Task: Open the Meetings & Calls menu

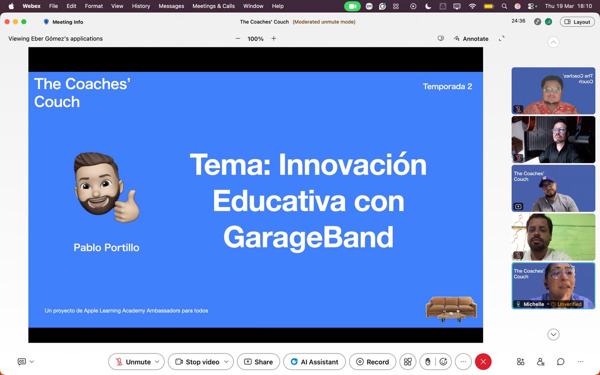Action: 213,6
